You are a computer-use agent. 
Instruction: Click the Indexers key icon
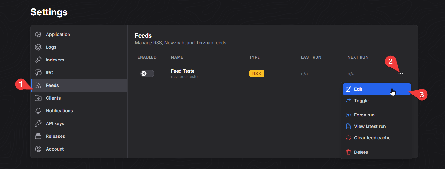pyautogui.click(x=38, y=60)
